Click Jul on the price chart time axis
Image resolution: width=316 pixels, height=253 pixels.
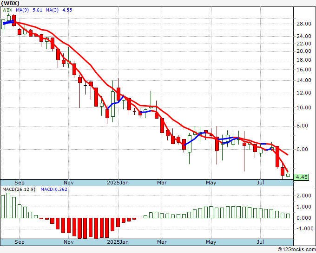tap(260, 183)
